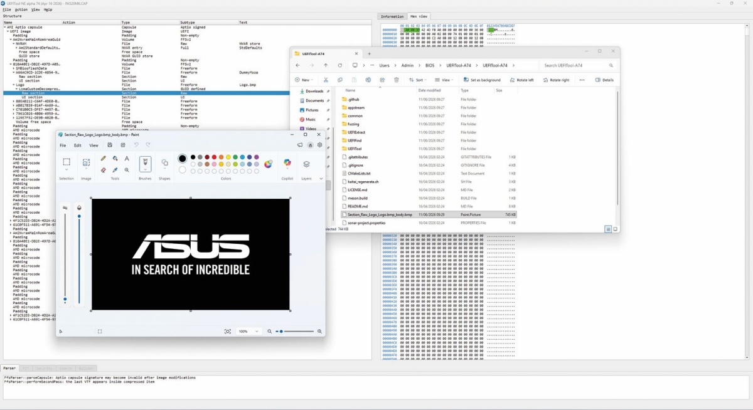Click Zoom out minus in Paint status bar
This screenshot has height=410, width=753.
point(270,331)
